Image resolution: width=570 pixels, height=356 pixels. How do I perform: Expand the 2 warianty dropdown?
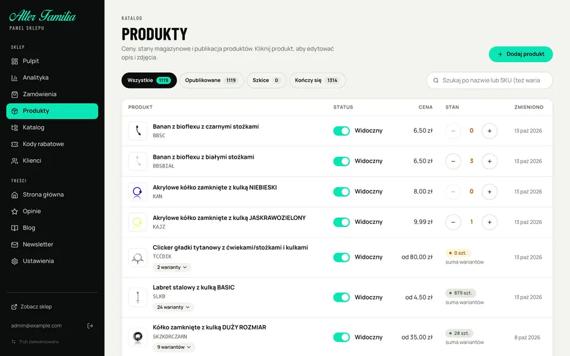point(172,267)
